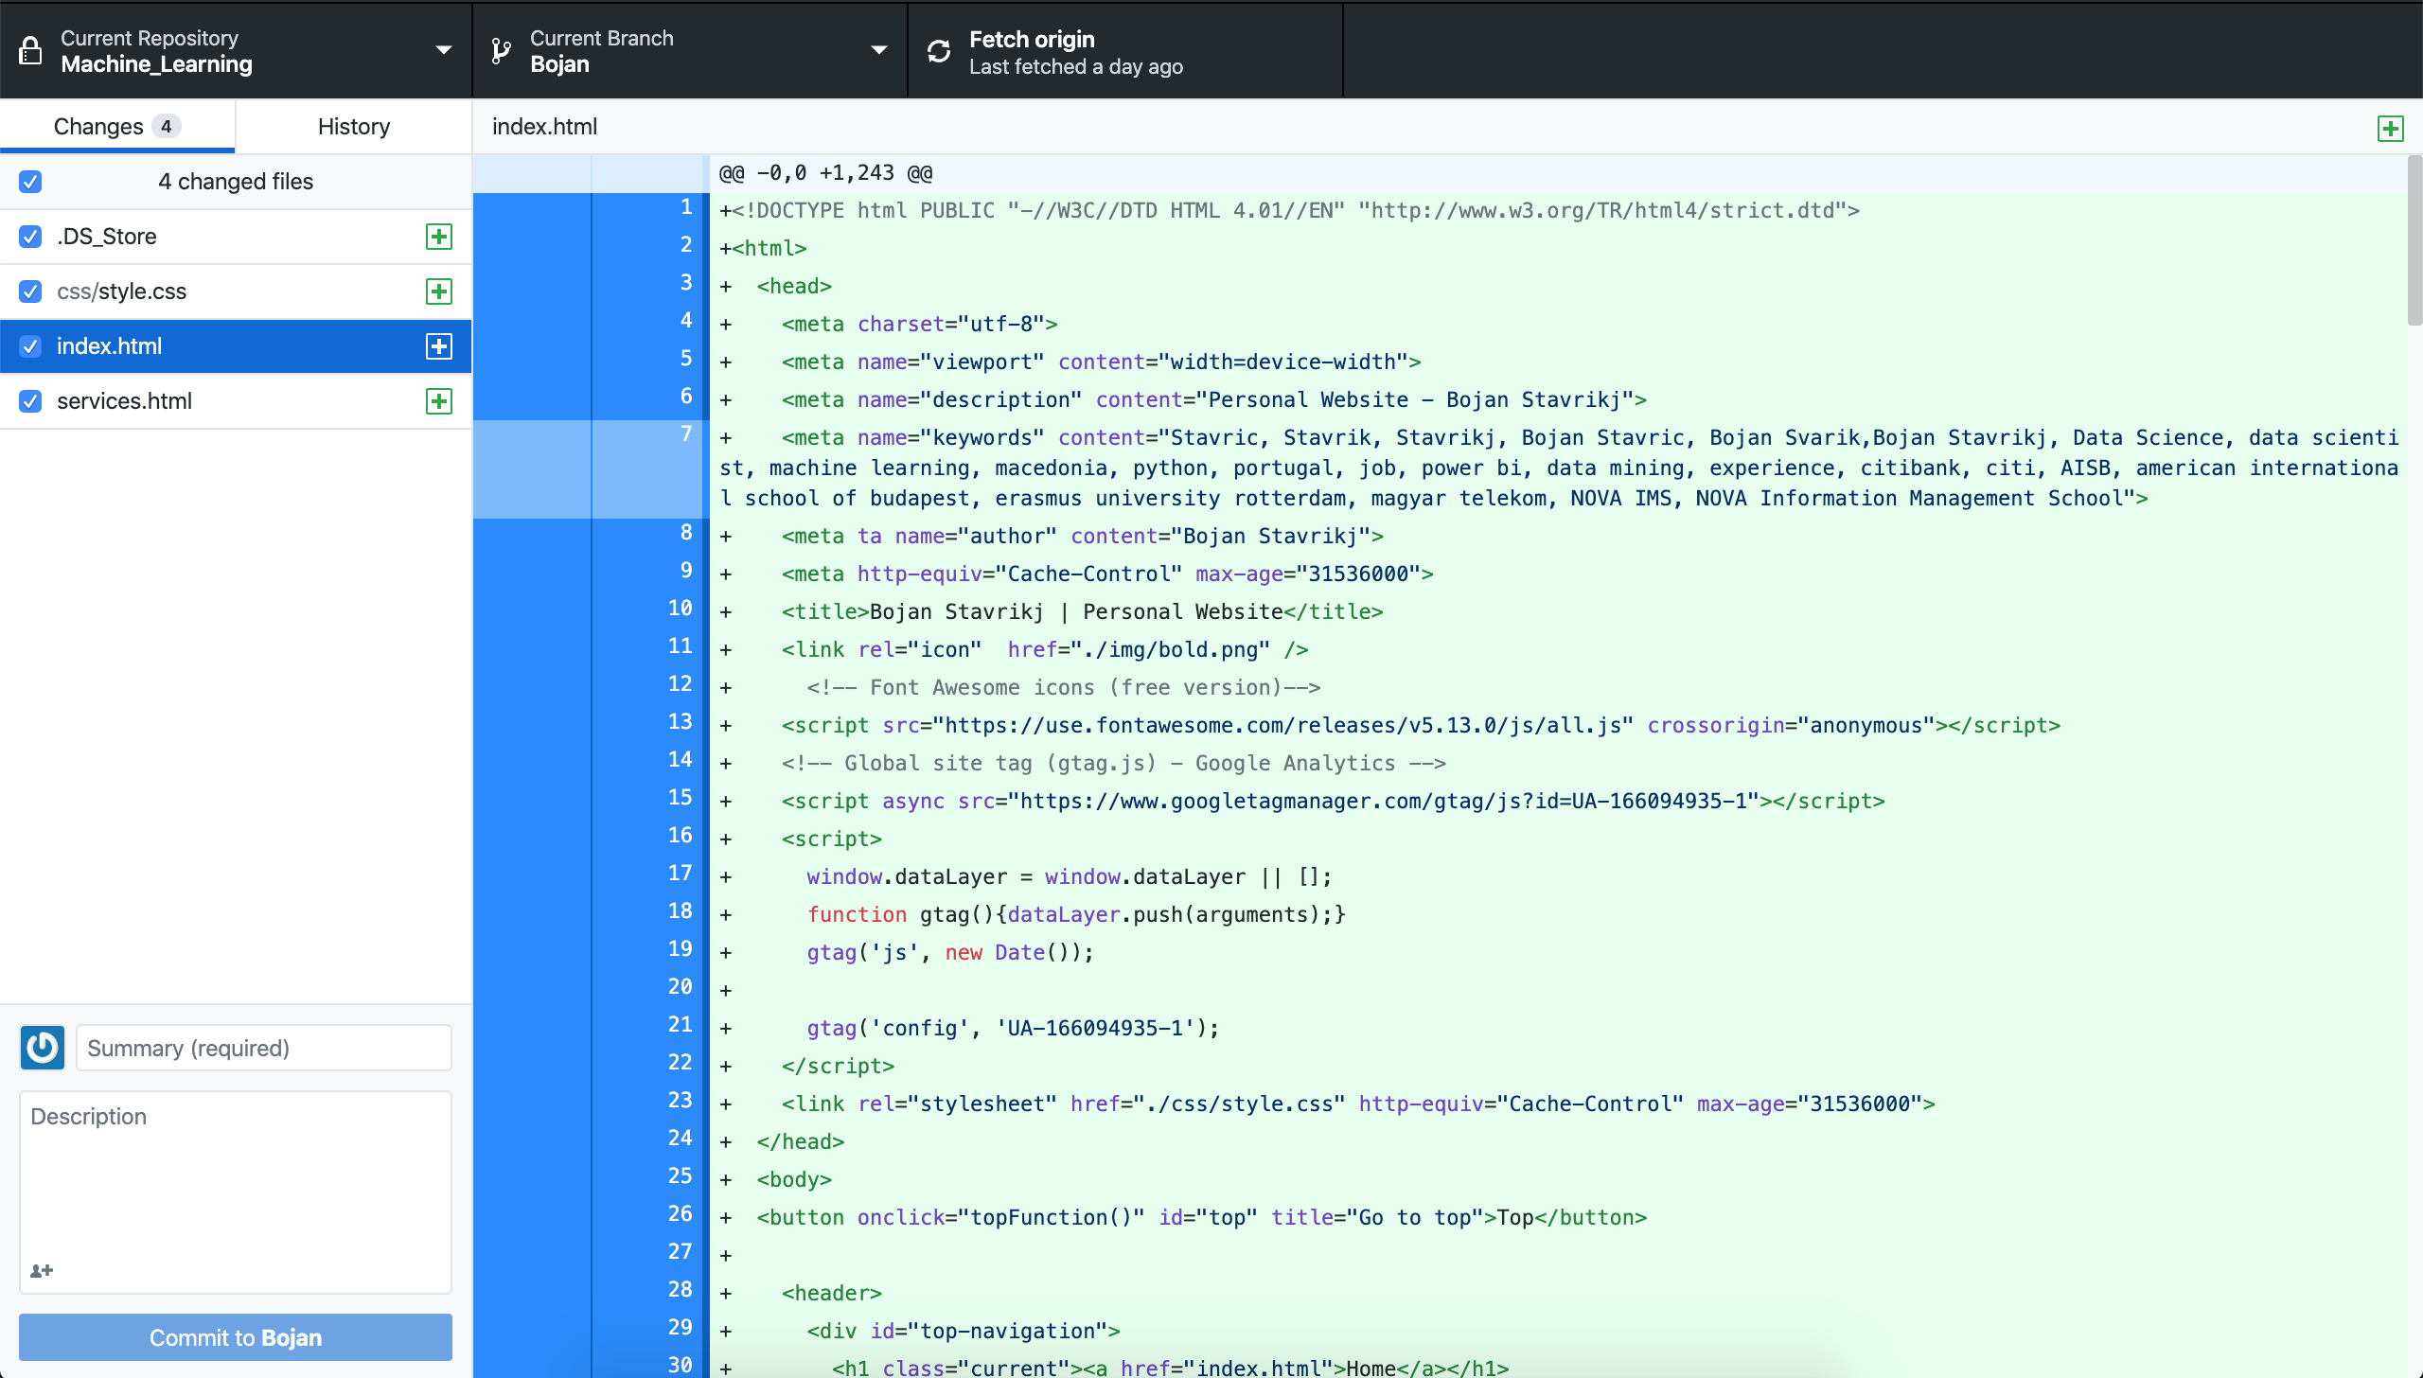Click the commit author avatar icon
Screen dimensions: 2423x1378
pos(43,1048)
